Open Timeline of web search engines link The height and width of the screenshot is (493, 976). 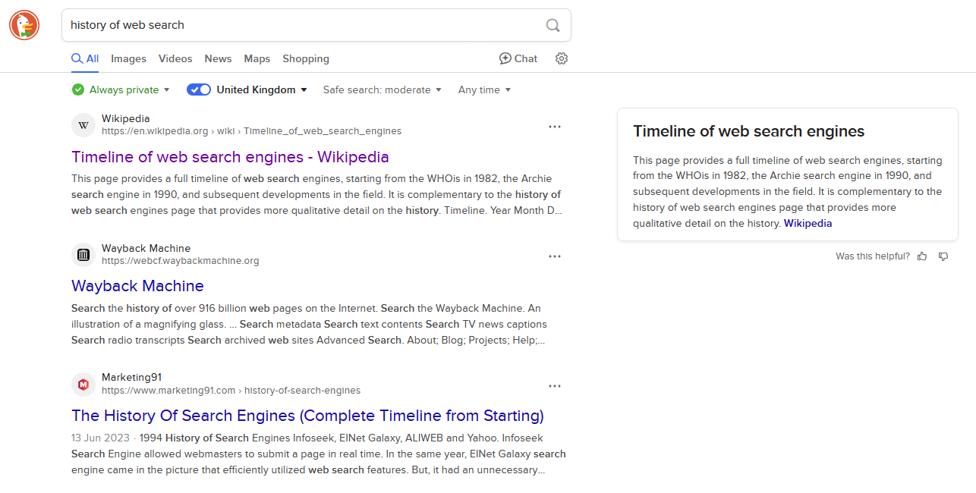click(230, 157)
